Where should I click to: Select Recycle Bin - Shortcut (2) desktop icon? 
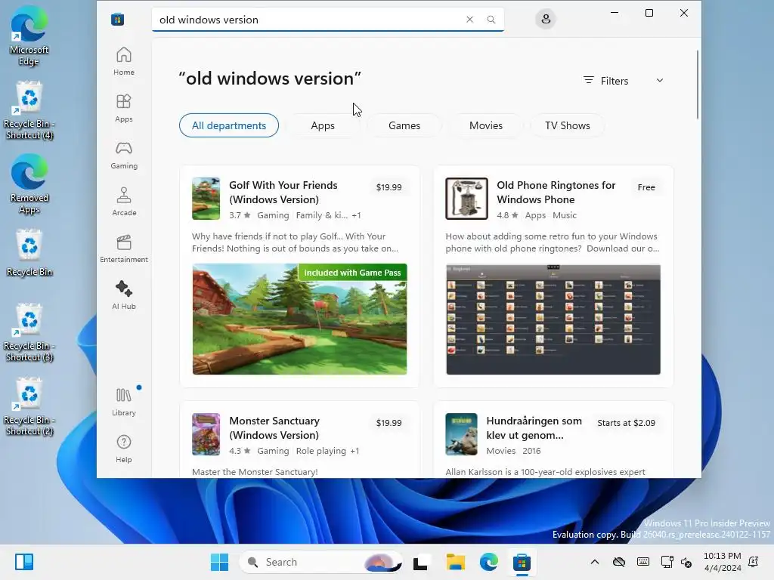click(x=29, y=406)
